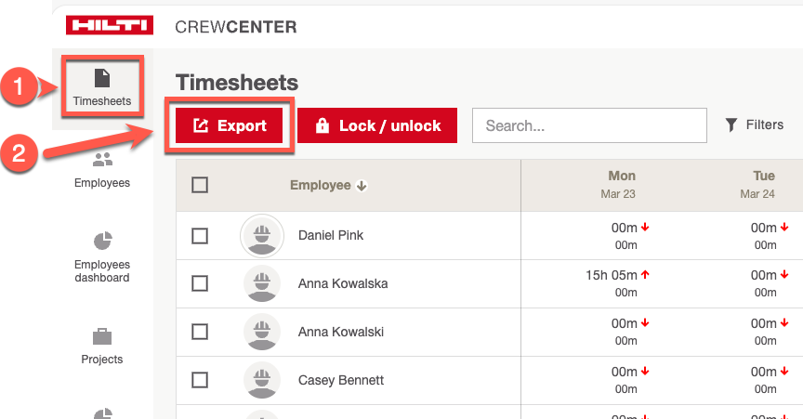
Task: Click the Export button
Action: point(229,126)
